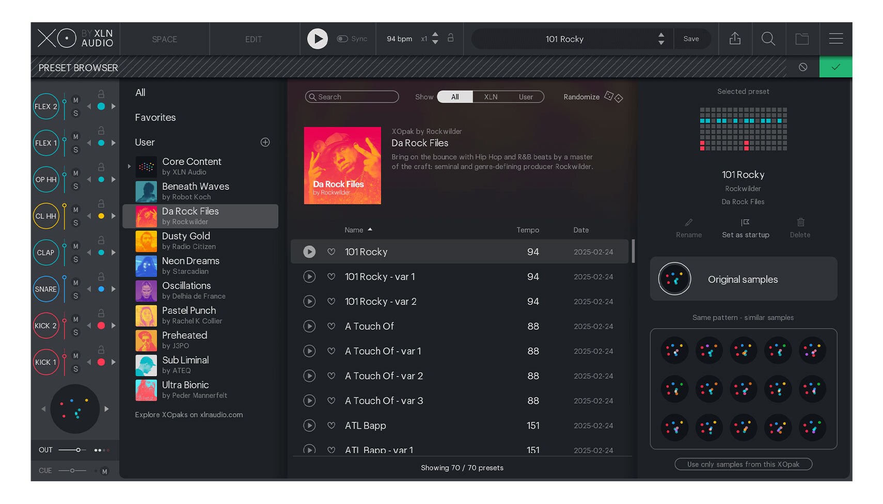Open the search magnifier icon in top bar

point(768,39)
